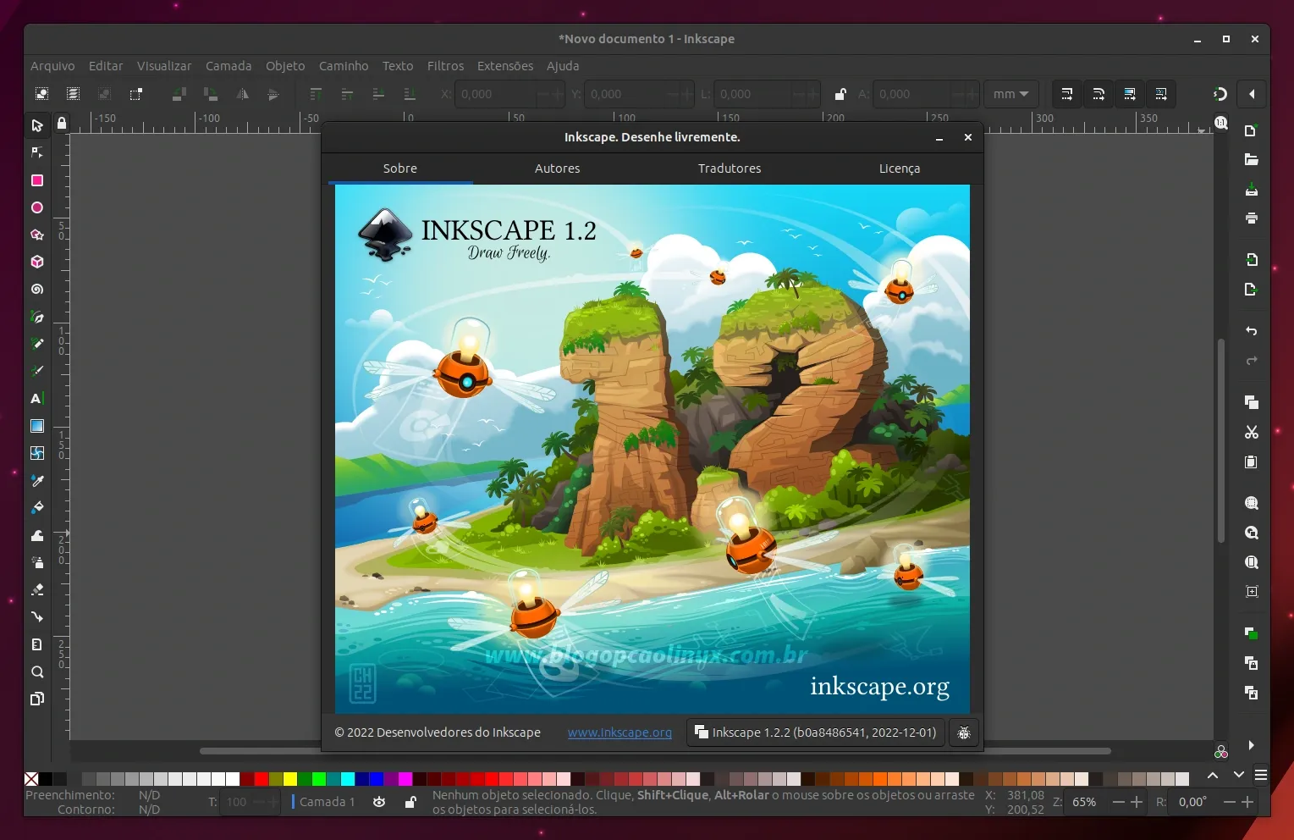Screen dimensions: 1294x840
Task: Click the Zoom to drawing icon
Action: [x=1252, y=533]
